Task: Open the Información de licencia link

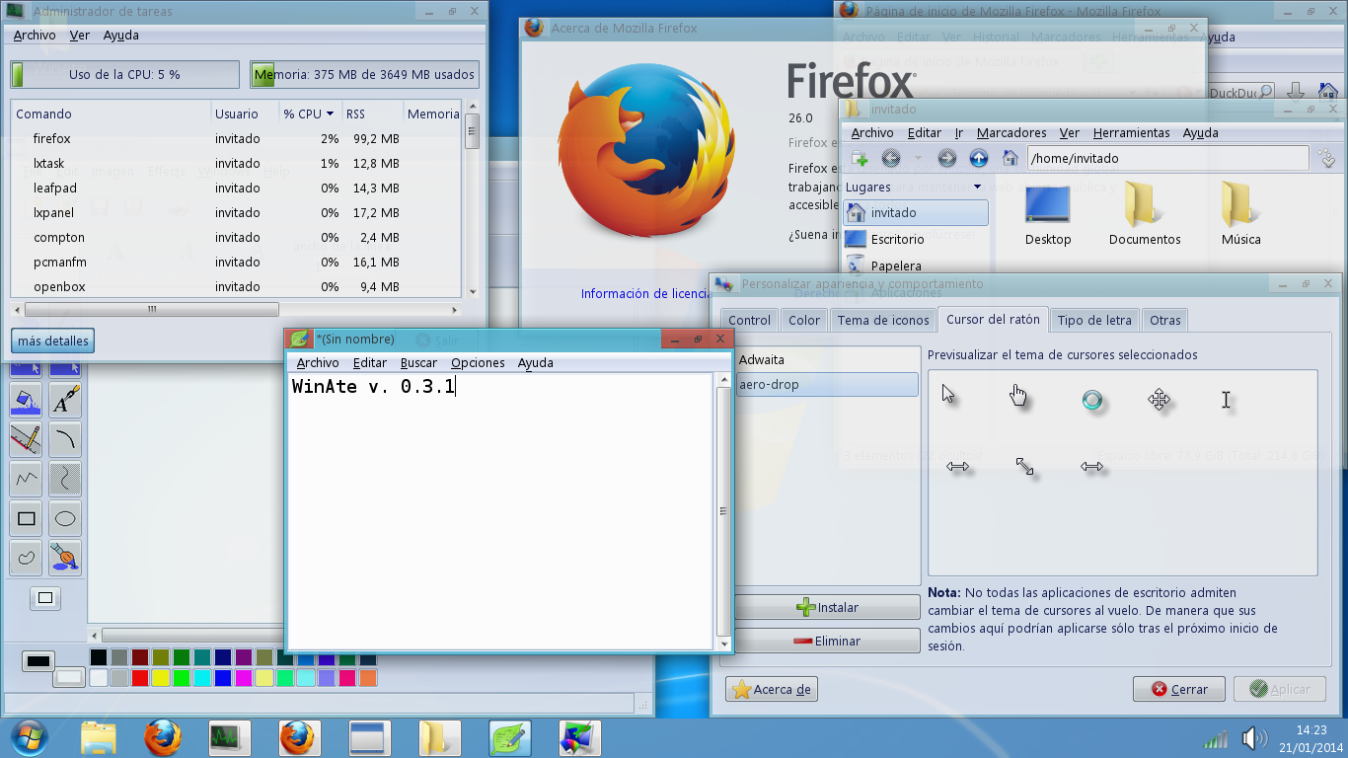Action: [645, 293]
